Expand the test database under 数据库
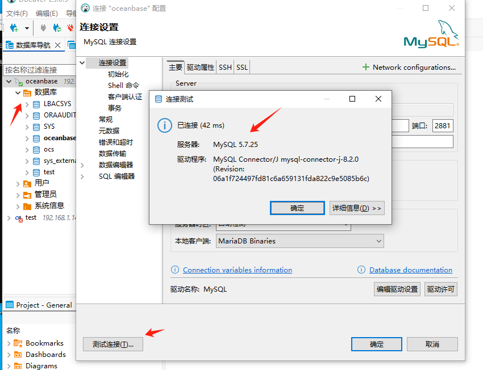The height and width of the screenshot is (370, 483). coord(27,173)
